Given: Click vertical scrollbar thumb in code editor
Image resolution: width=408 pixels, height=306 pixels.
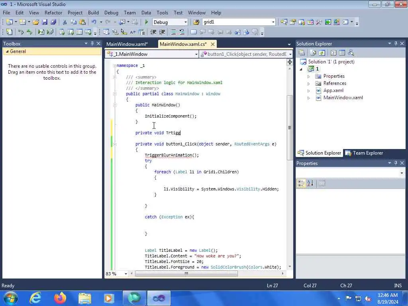Looking at the screenshot, I should (x=290, y=127).
